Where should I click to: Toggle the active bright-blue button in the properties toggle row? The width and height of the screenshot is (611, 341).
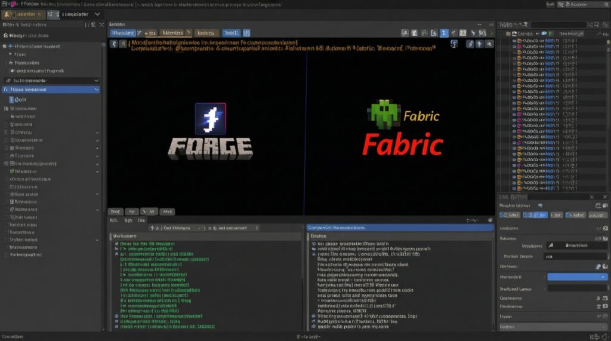tap(535, 215)
